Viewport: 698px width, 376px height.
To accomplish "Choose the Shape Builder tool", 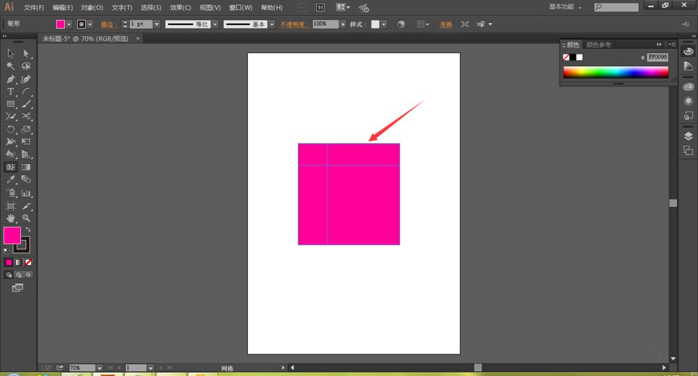I will tap(10, 154).
